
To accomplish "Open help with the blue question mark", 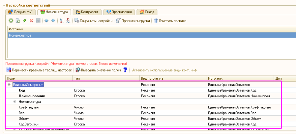I will [x=125, y=70].
